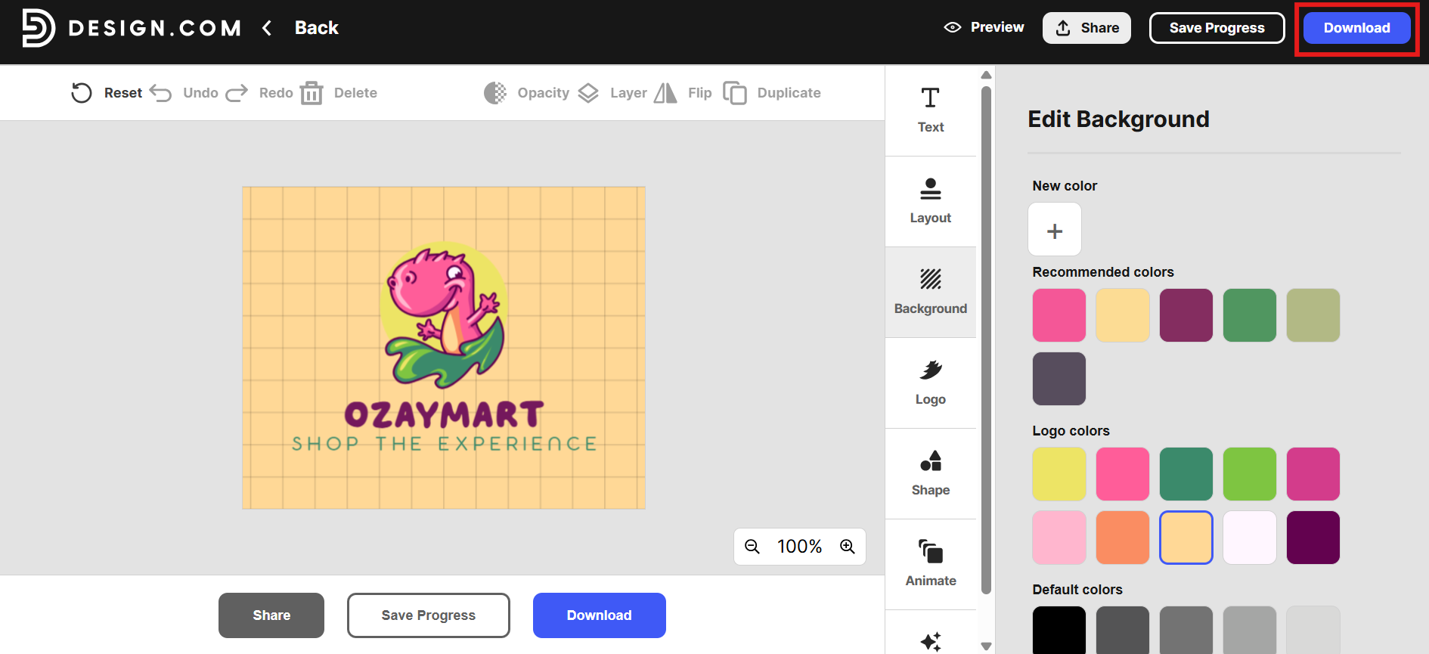Choose the dark purple Logo color swatch

click(1313, 538)
